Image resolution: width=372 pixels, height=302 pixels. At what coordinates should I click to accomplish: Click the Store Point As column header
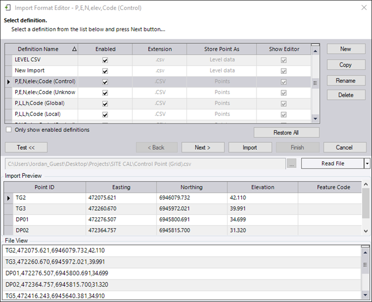(222, 49)
